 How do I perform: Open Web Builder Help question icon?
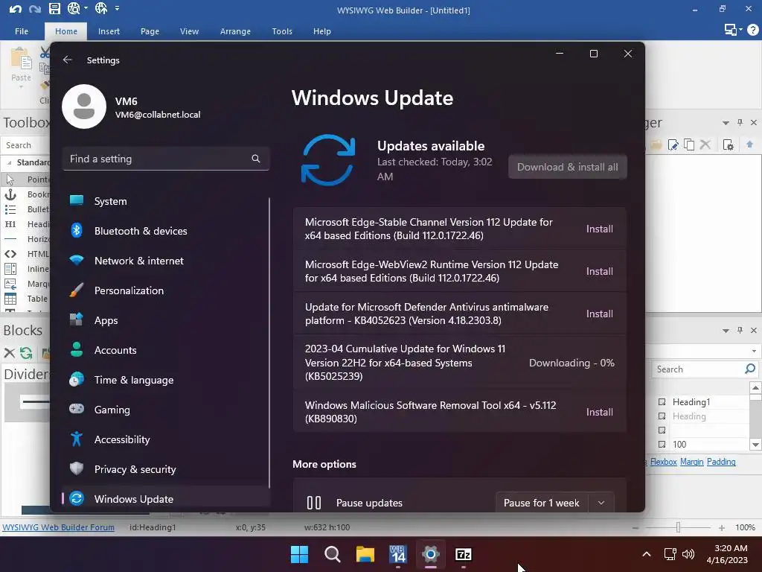tap(753, 30)
